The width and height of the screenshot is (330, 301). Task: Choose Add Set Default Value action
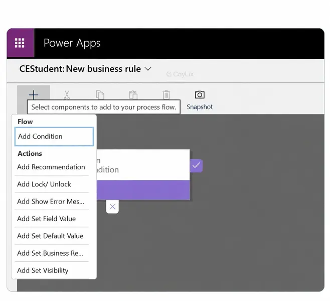52,236
